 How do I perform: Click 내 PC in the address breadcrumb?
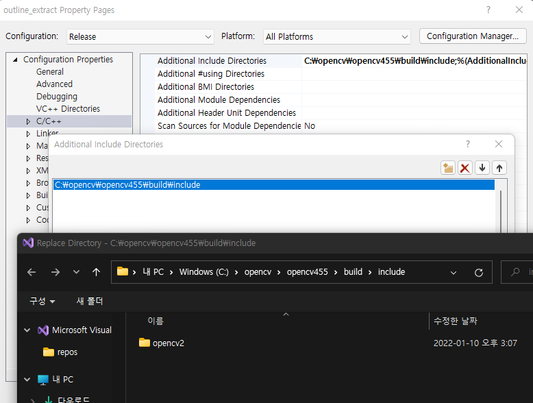[153, 272]
